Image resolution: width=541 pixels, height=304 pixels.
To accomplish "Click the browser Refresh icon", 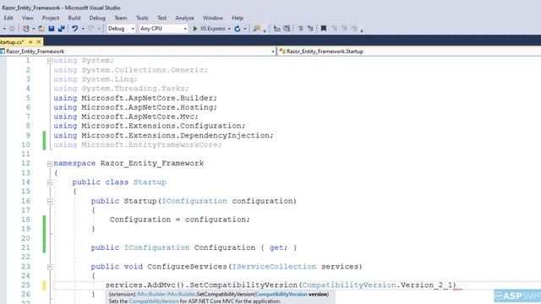I will [238, 29].
